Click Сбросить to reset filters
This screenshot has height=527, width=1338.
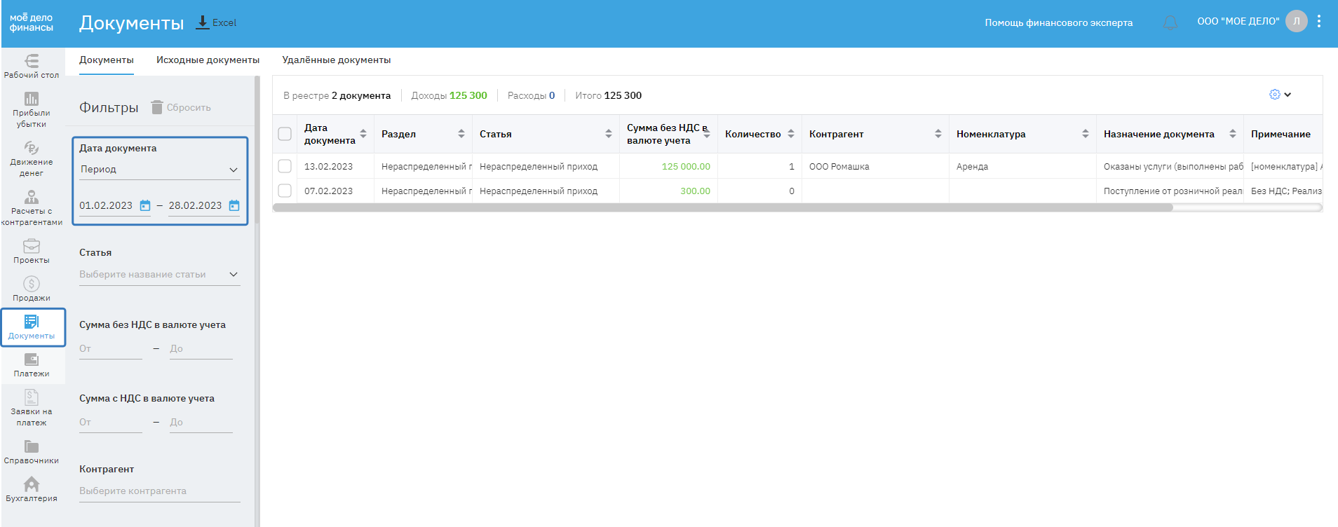pyautogui.click(x=181, y=107)
